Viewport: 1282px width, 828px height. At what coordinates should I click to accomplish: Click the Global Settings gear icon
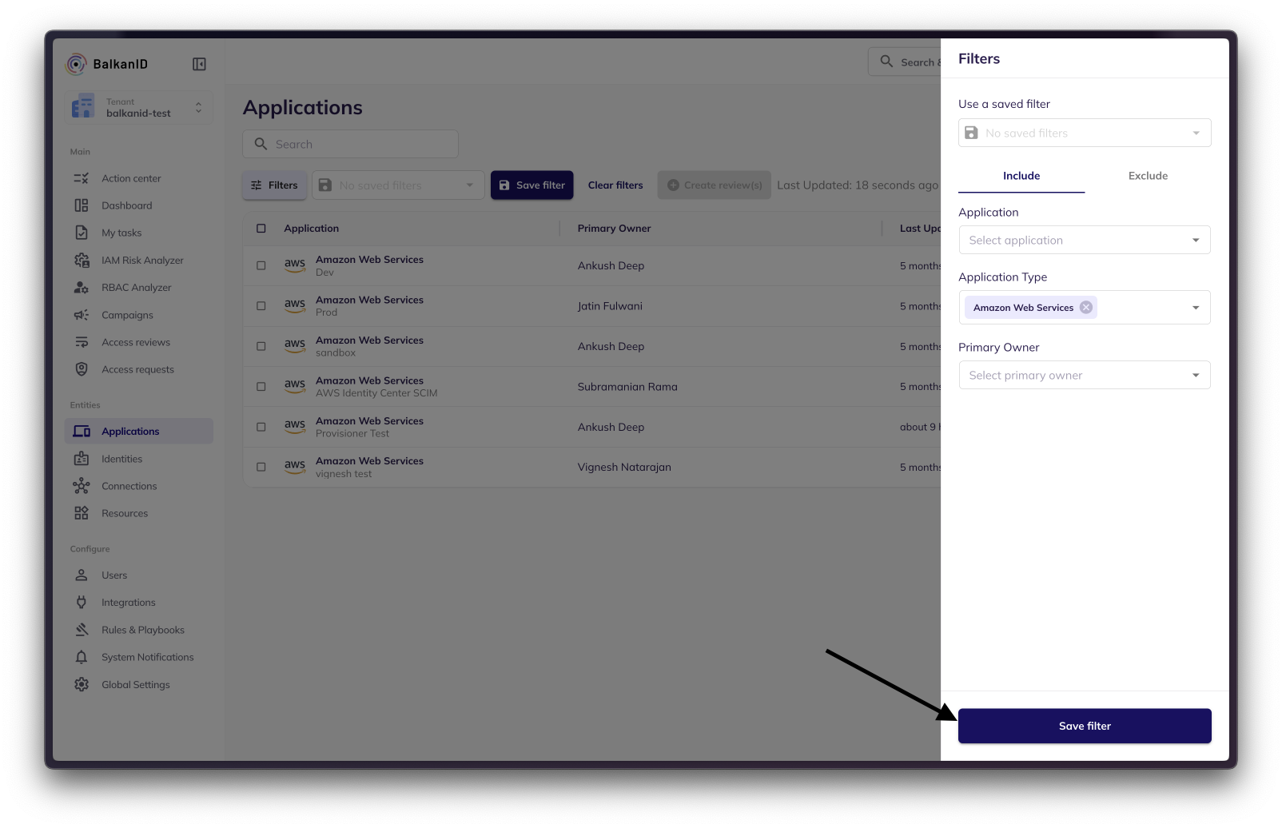pos(82,685)
